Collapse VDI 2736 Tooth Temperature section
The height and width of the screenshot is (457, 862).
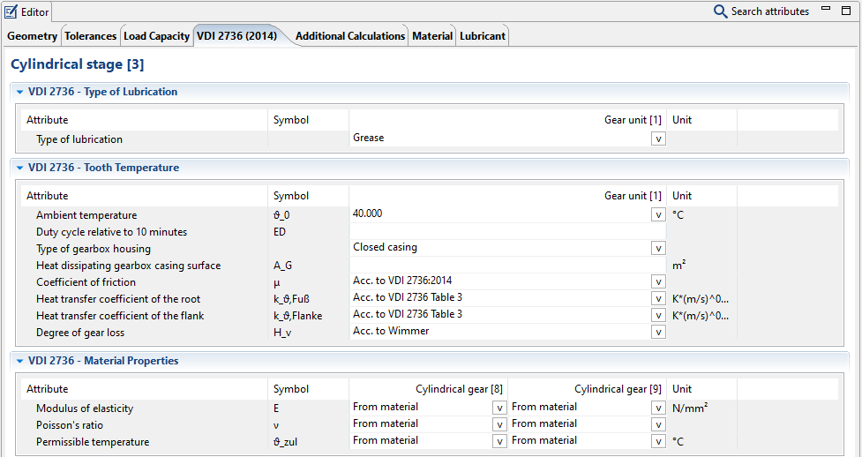click(19, 168)
